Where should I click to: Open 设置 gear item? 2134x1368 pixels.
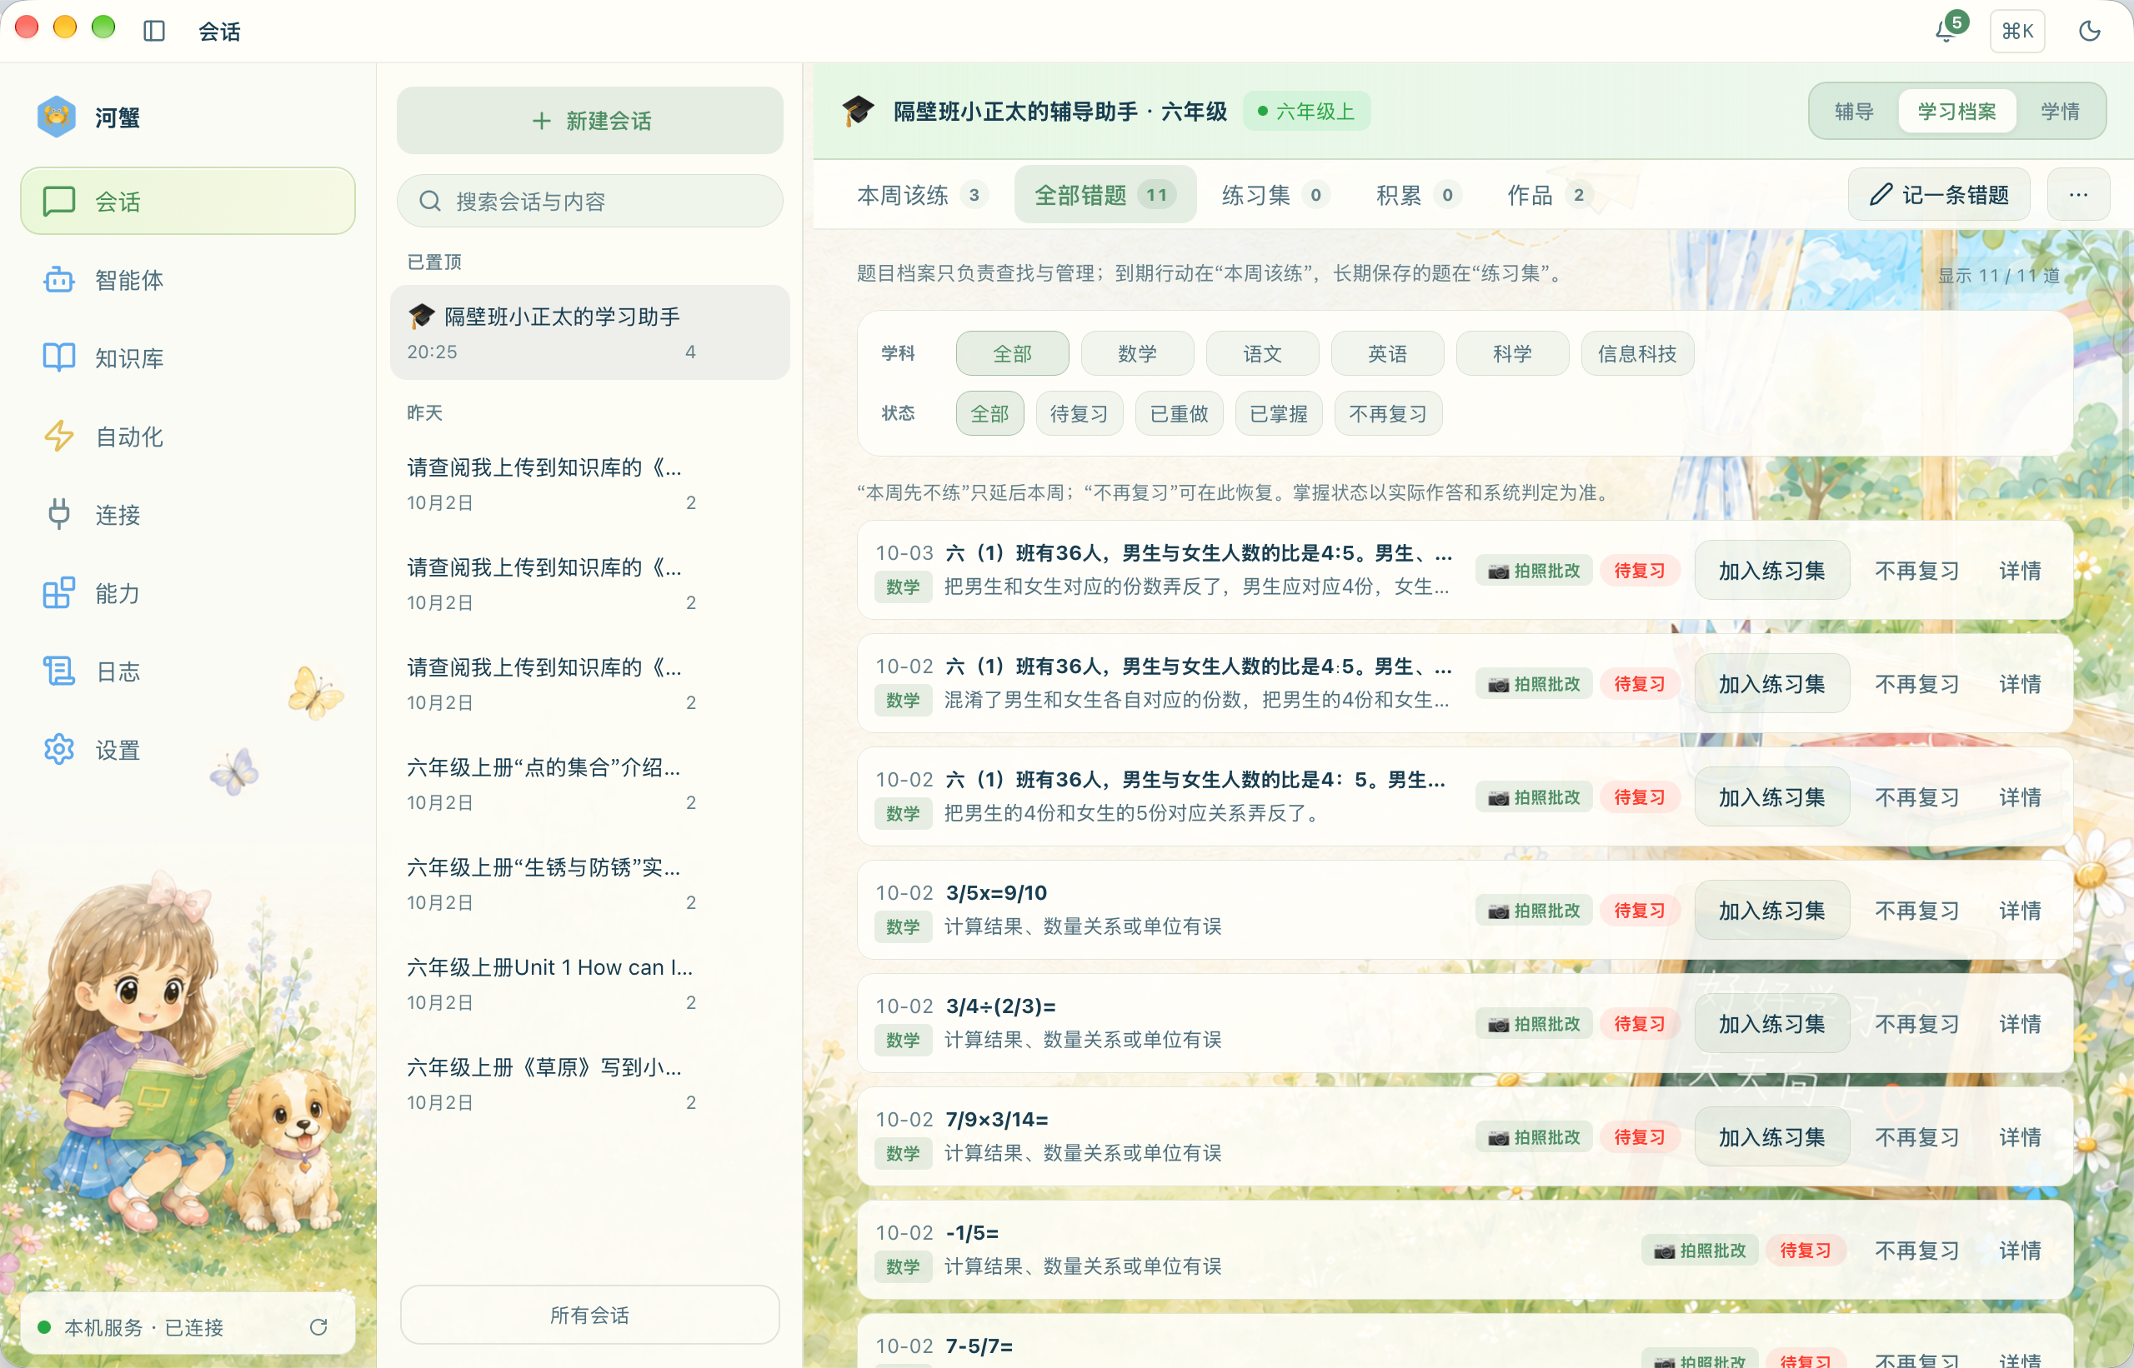coord(188,749)
